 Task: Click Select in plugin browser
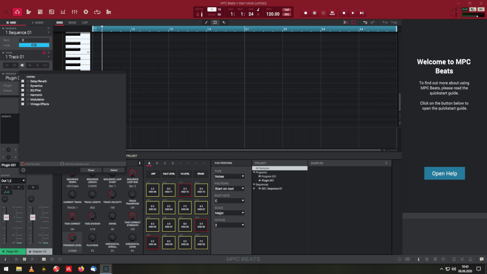[x=114, y=170]
